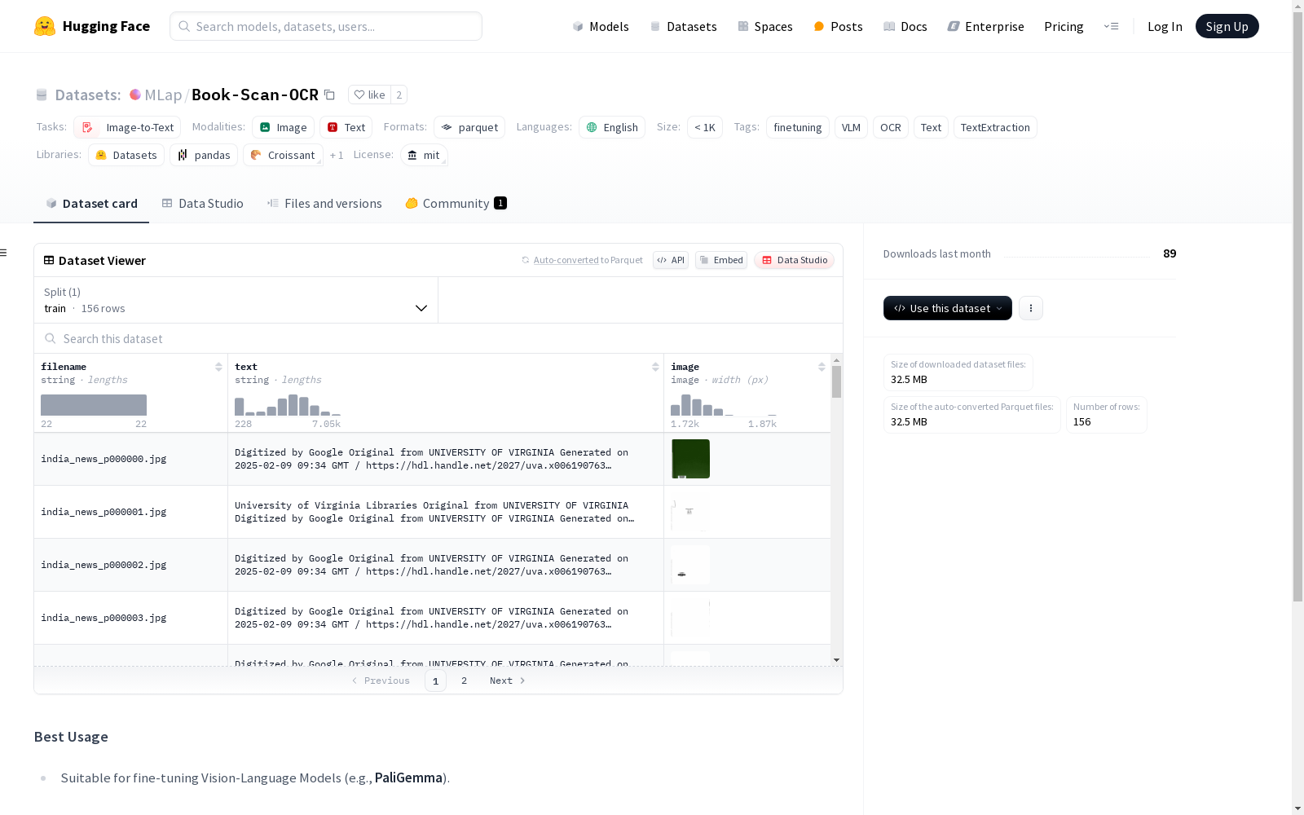Open the Pricing page link

(1064, 26)
